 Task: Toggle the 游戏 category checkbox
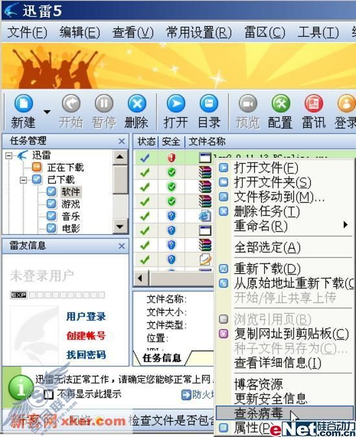pyautogui.click(x=51, y=204)
